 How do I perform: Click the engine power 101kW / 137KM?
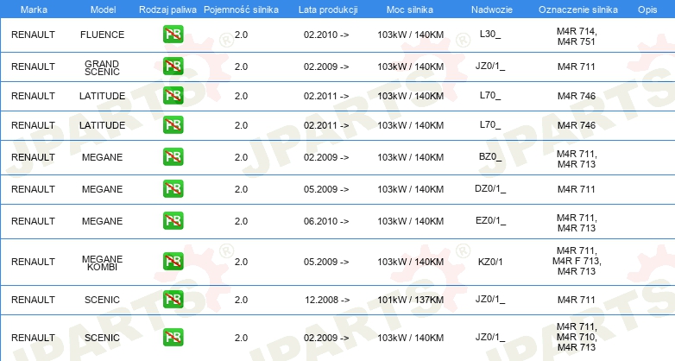411,300
